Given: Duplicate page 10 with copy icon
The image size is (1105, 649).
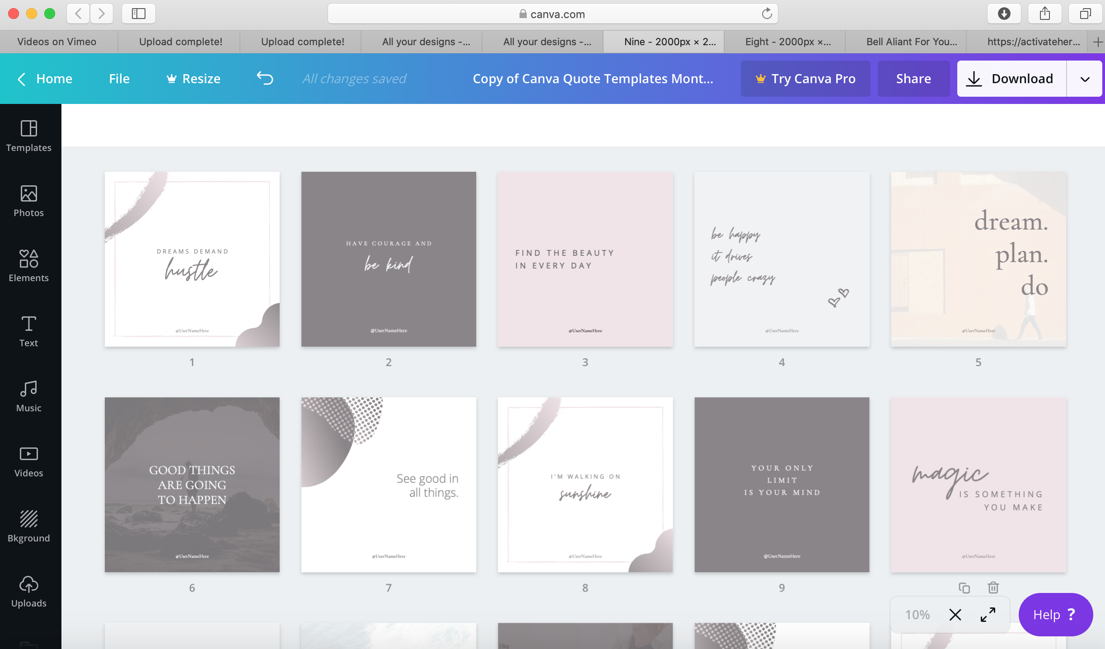Looking at the screenshot, I should coord(964,588).
